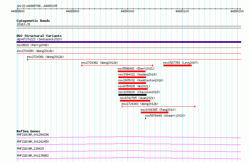
Task: Click the 44890100 ruler position label
Action: (x=182, y=11)
